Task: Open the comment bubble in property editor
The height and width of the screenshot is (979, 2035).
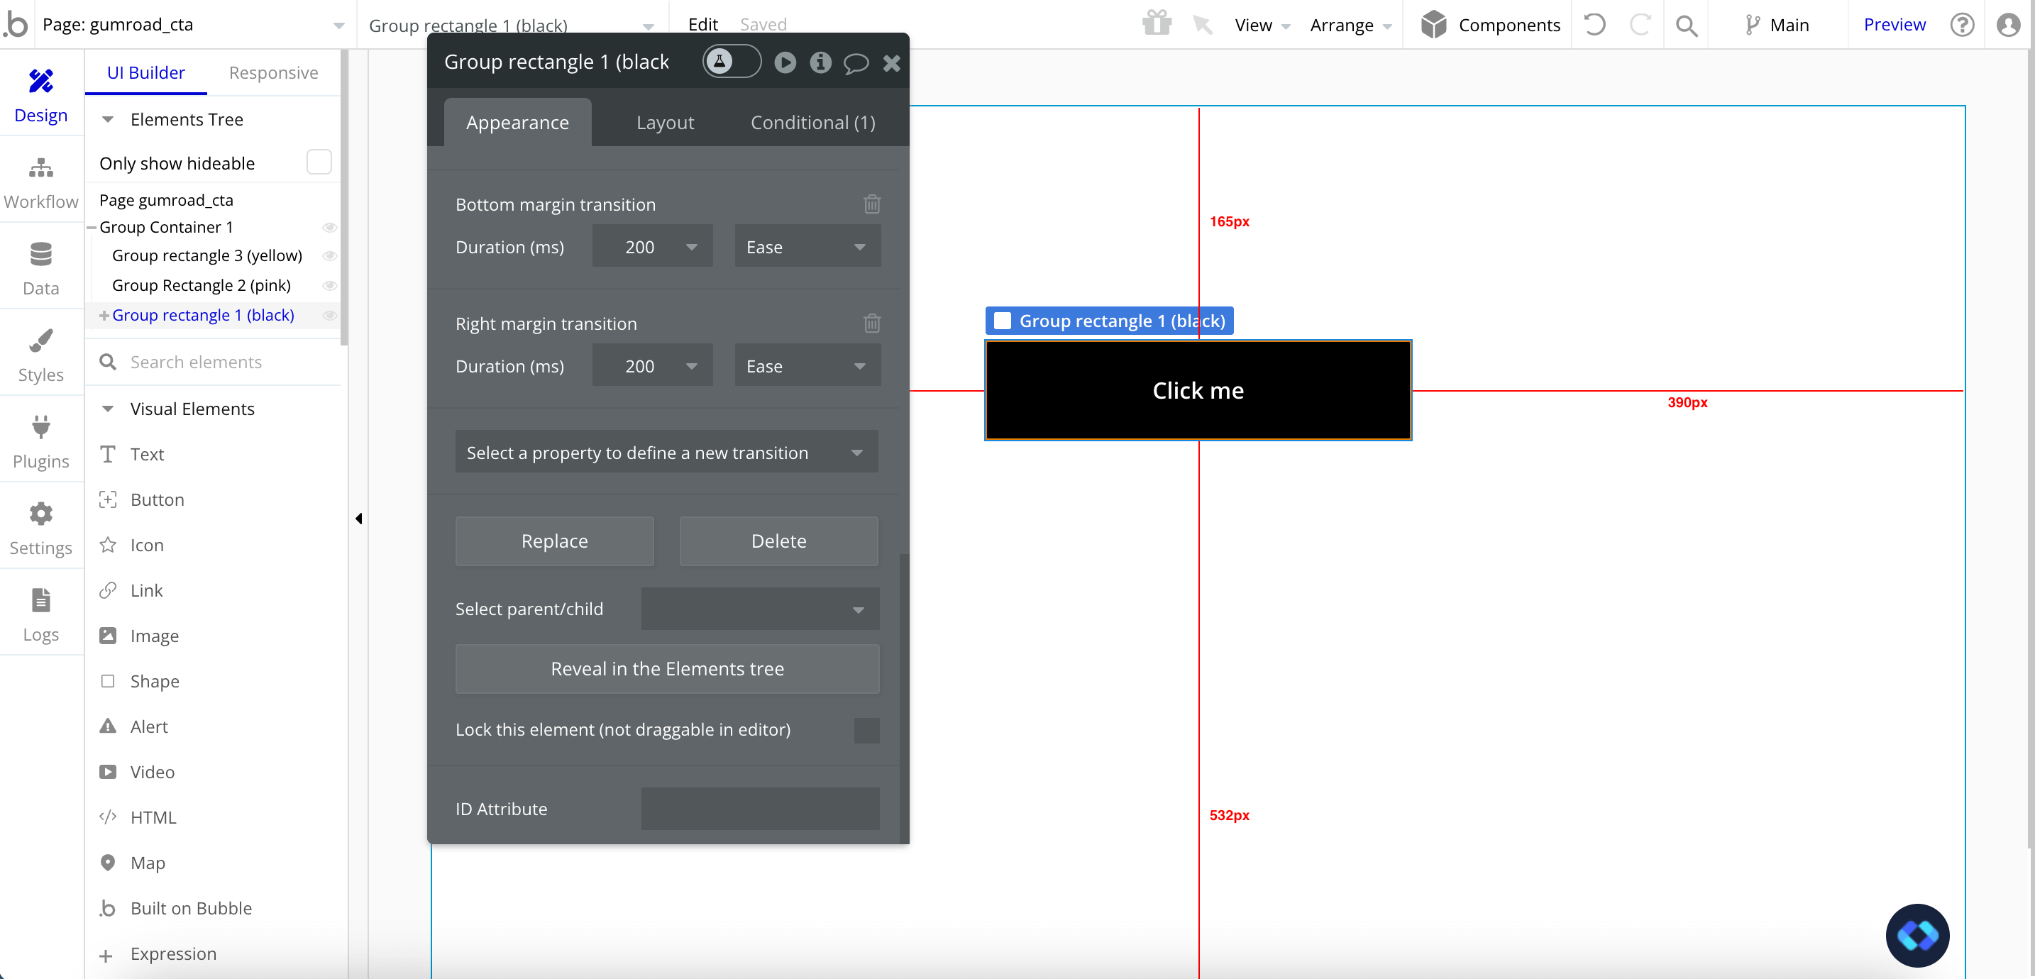Action: 856,62
